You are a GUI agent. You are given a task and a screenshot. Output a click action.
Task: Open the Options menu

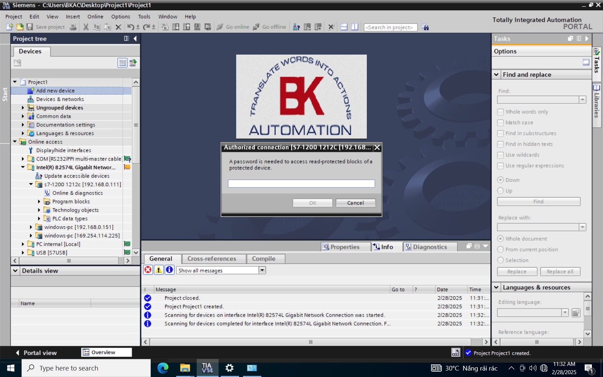pos(121,17)
